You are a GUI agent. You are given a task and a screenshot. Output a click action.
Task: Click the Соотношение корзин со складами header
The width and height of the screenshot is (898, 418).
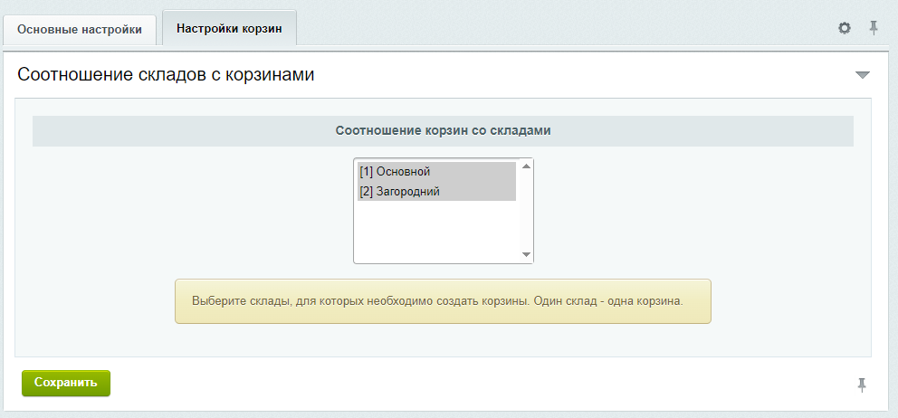click(x=443, y=130)
